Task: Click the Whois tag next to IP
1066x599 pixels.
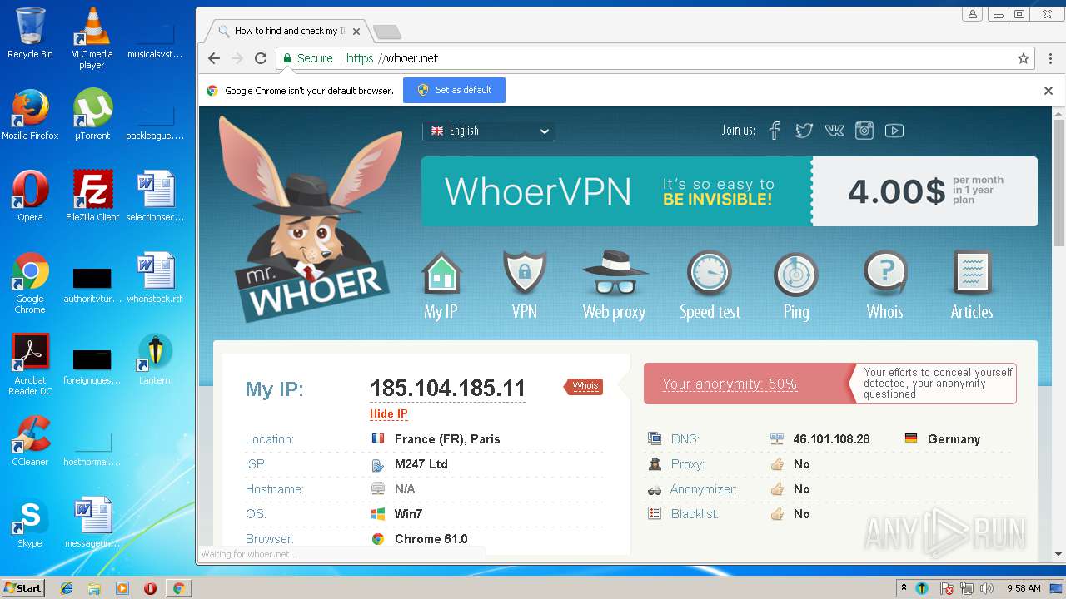Action: [584, 386]
